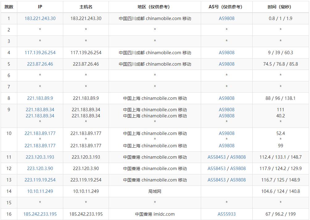
Task: Click time value 52.4 in hop 10
Action: [280, 133]
